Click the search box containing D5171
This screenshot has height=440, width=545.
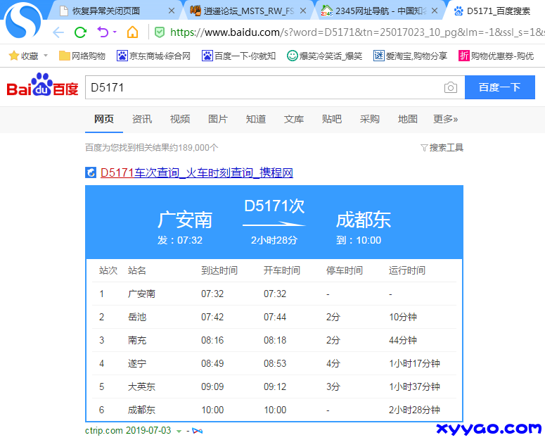click(x=260, y=87)
